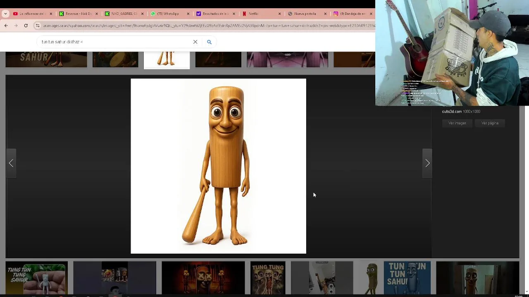Click the 'Ver imagen' button

click(x=458, y=123)
